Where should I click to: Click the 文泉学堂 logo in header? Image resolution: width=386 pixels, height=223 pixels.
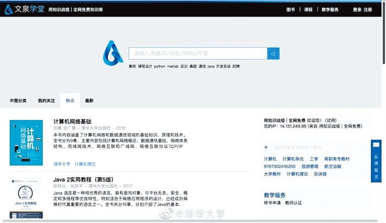tap(24, 9)
